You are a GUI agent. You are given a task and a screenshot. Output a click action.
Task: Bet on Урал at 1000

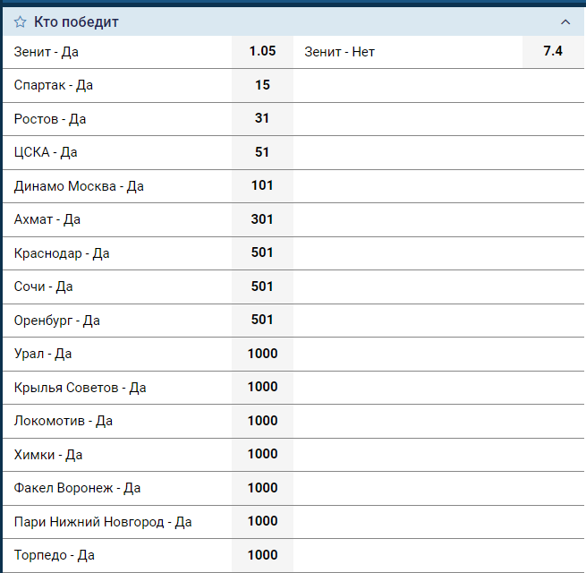(262, 354)
